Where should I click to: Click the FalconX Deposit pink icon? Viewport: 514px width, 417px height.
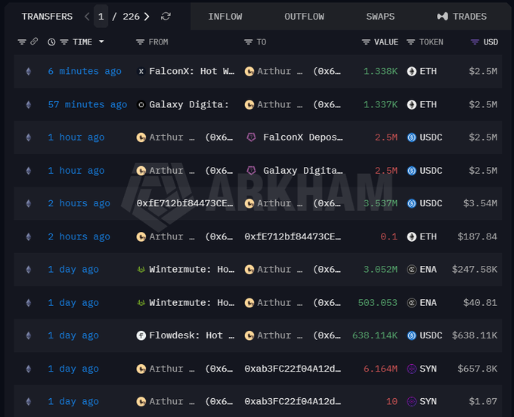tap(251, 137)
